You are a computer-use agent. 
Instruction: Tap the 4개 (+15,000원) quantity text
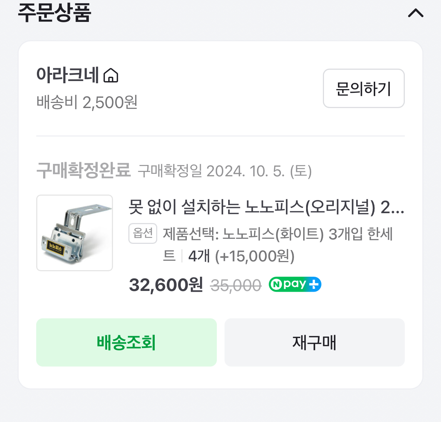click(241, 256)
